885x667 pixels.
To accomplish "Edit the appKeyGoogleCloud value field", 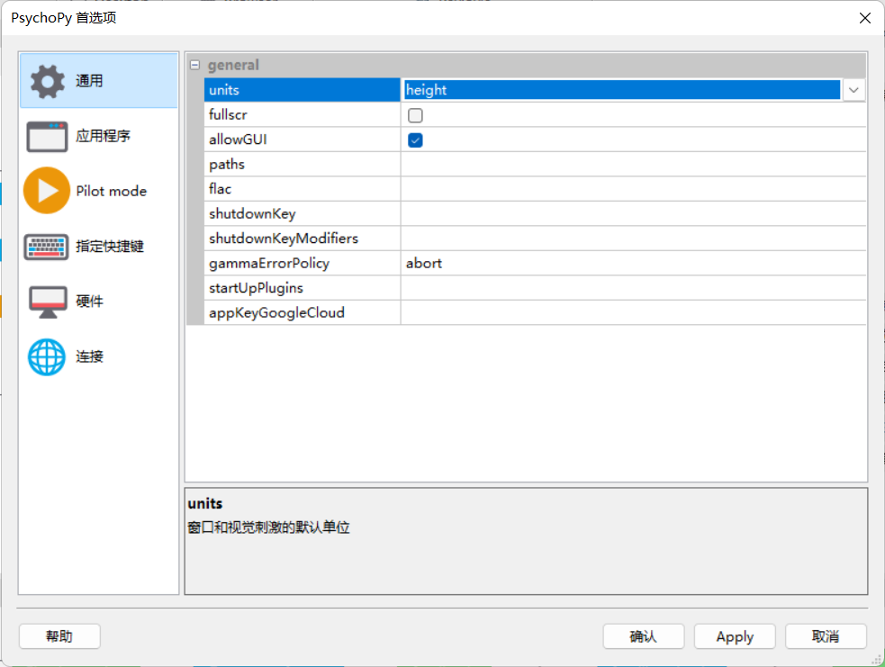I will click(633, 313).
